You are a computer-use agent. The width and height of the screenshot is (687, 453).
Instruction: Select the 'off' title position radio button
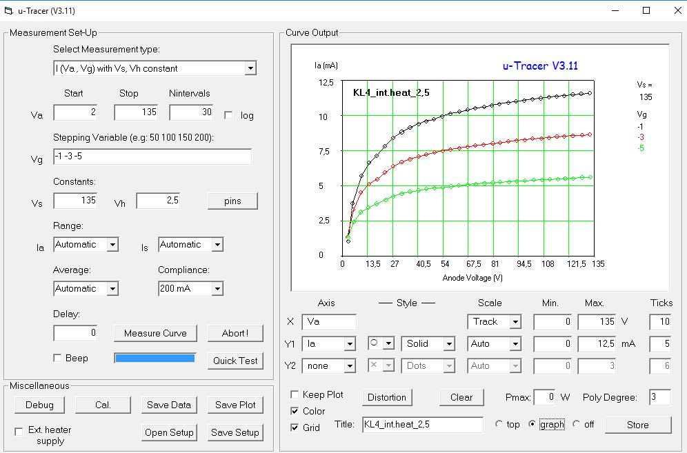(577, 424)
